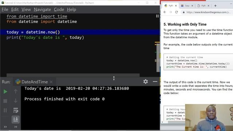
Task: Open Run panel settings gear
Action: [146, 82]
